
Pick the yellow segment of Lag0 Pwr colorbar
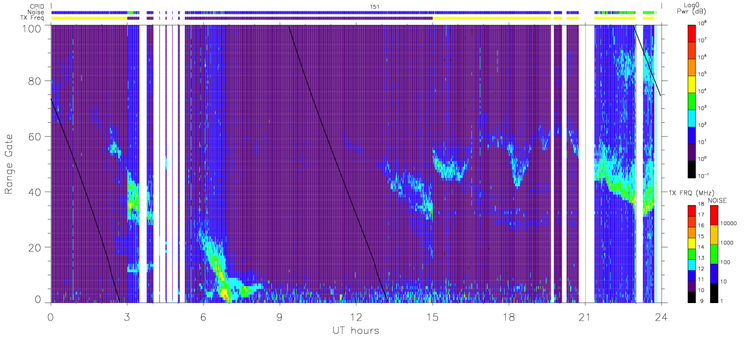(x=692, y=84)
